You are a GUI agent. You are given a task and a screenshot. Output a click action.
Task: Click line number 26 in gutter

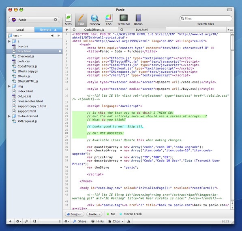66,133
